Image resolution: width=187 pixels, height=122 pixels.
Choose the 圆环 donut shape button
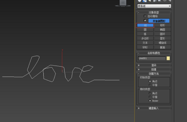tap(162, 34)
